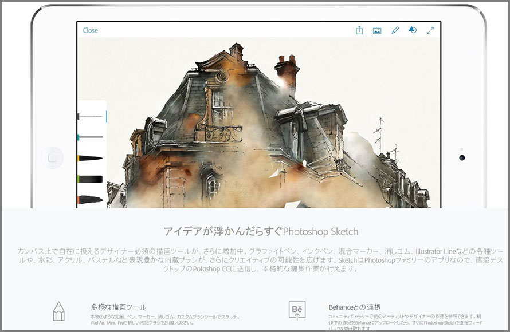Open the image insert icon

pyautogui.click(x=377, y=31)
